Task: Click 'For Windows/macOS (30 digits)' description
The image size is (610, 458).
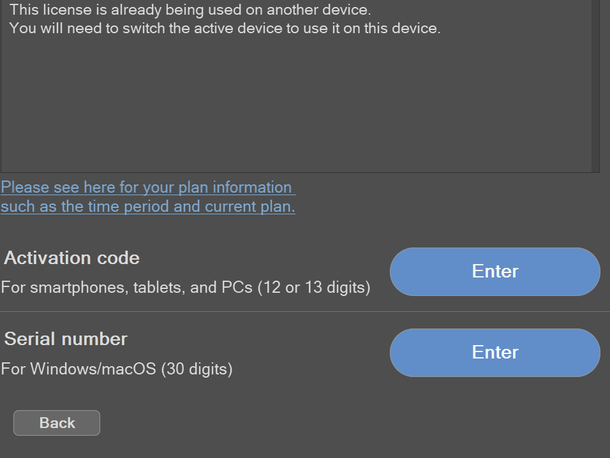Action: pos(116,369)
